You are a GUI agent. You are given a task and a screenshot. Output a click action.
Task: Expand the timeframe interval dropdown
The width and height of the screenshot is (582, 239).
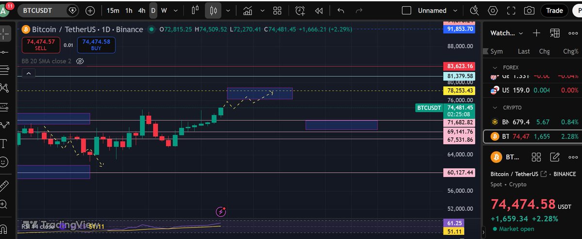[177, 10]
